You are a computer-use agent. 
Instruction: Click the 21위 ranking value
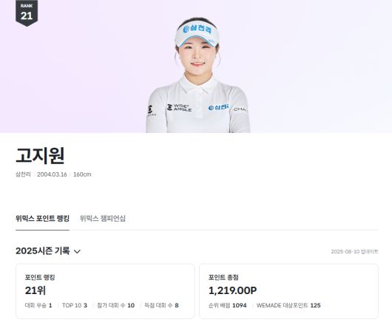click(36, 290)
